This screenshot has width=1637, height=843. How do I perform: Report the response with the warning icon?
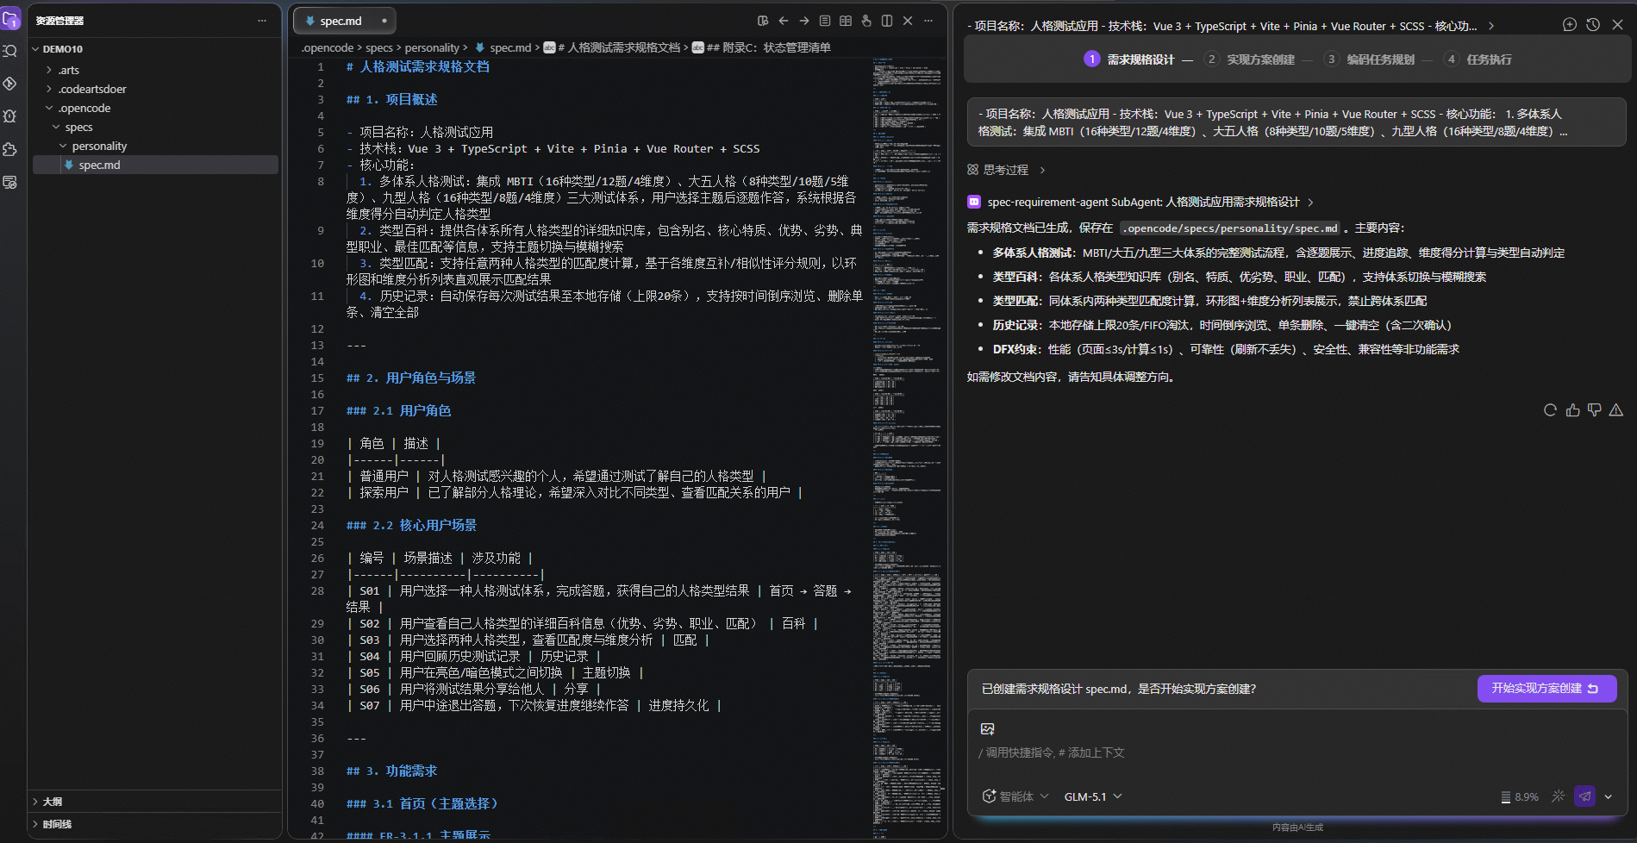(x=1616, y=410)
